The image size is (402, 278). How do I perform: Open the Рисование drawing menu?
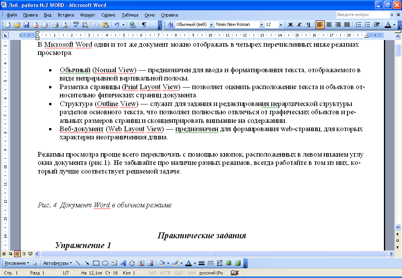click(x=16, y=263)
